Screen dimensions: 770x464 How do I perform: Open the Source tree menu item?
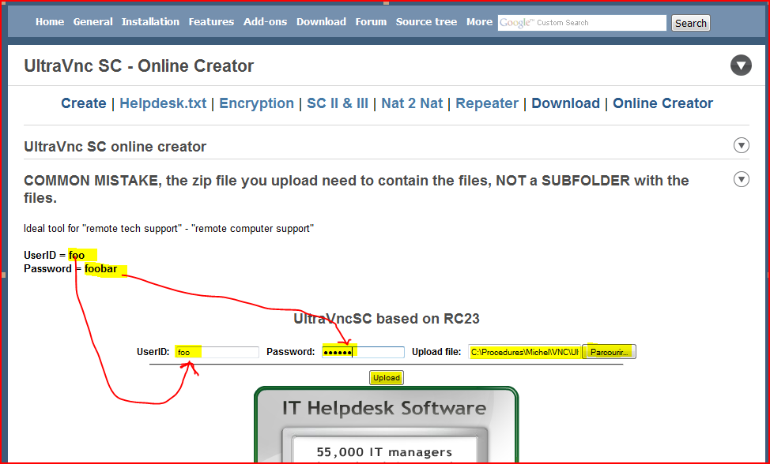(x=426, y=22)
